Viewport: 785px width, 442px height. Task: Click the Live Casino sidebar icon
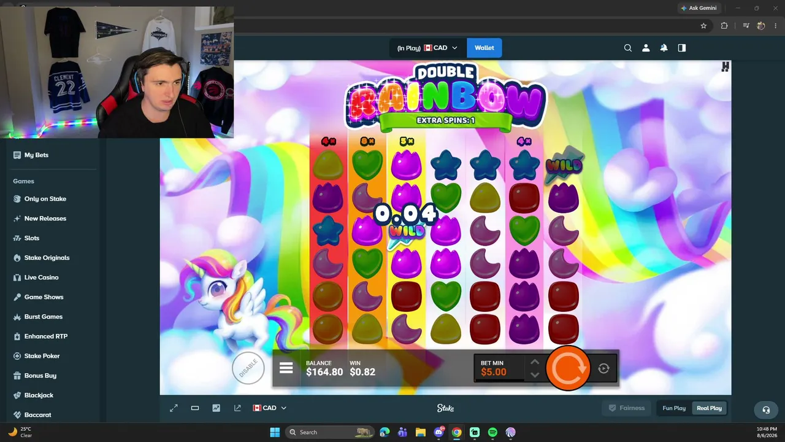(17, 277)
